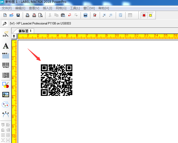Click the align bottom edges icon
178x143 pixels.
point(3,130)
